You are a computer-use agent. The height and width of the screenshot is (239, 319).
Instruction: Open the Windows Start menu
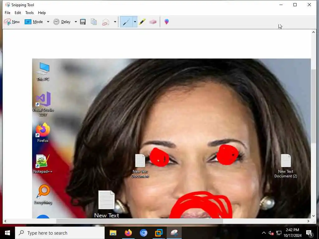pos(7,233)
